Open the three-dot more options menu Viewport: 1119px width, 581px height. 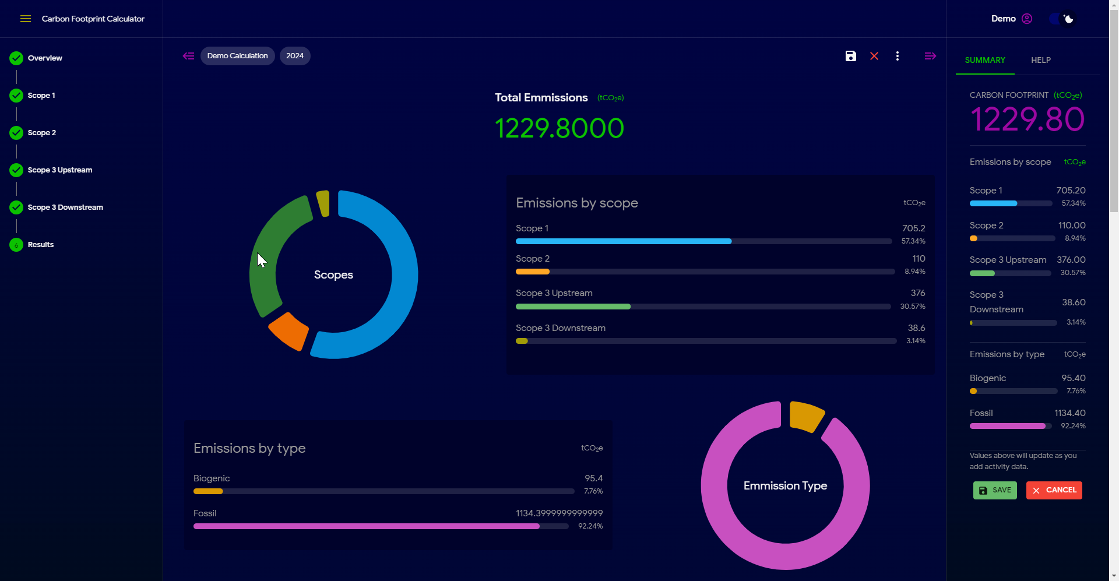[898, 56]
